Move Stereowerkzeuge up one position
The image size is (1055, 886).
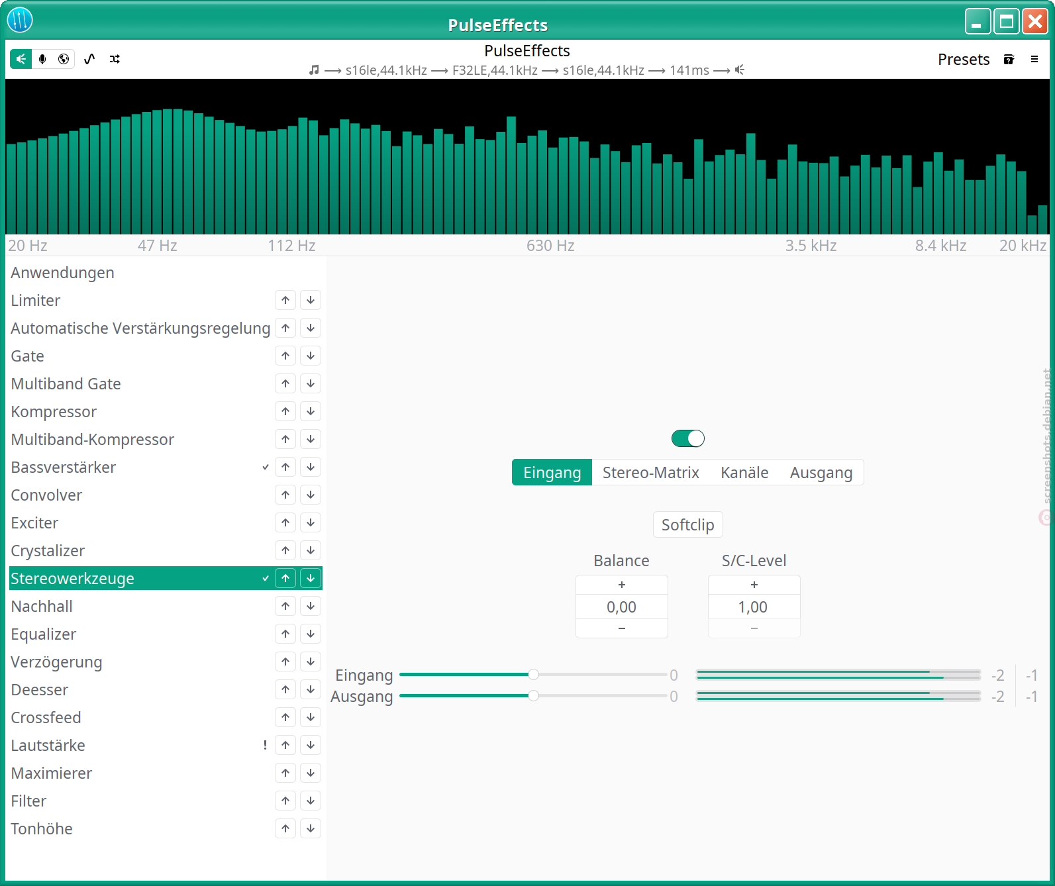point(285,578)
